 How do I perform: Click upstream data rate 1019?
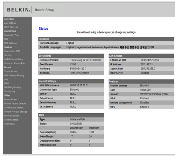92,132
